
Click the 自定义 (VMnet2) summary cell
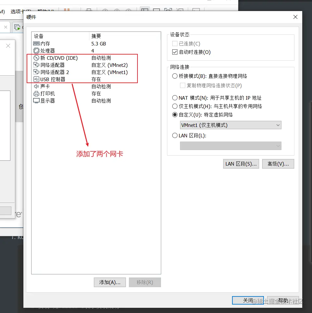(110, 65)
